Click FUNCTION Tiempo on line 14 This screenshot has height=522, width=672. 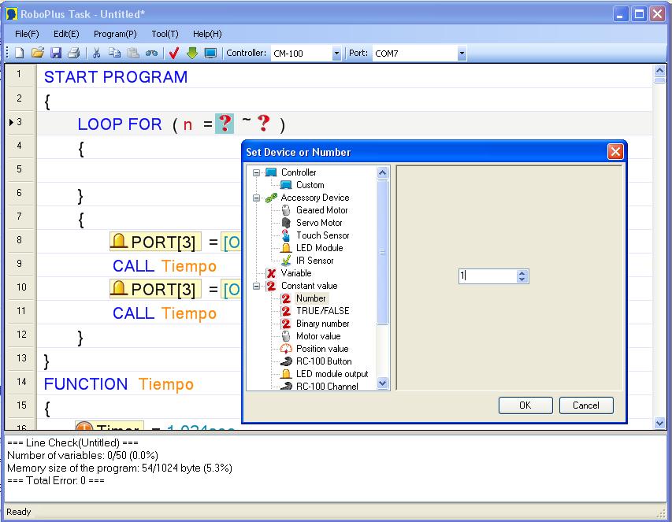click(x=119, y=384)
